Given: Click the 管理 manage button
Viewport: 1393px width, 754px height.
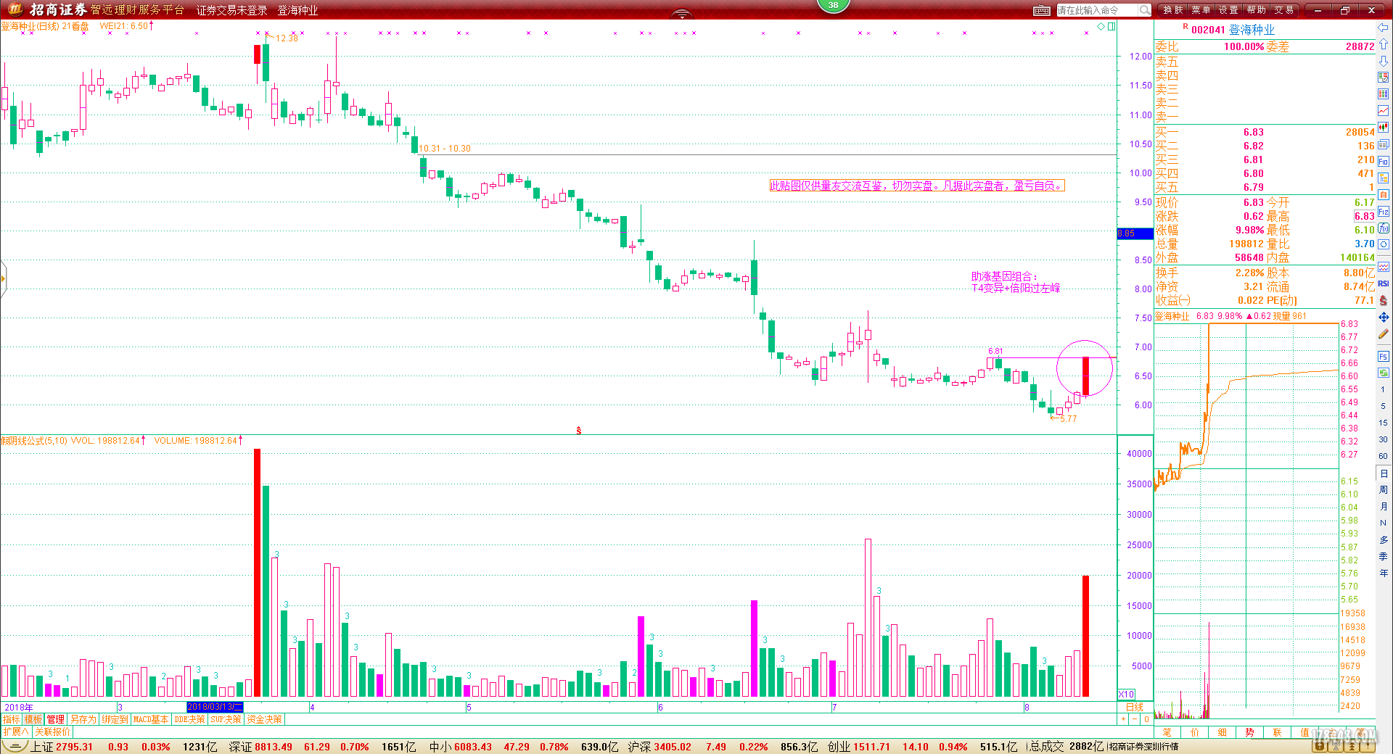Looking at the screenshot, I should [56, 719].
